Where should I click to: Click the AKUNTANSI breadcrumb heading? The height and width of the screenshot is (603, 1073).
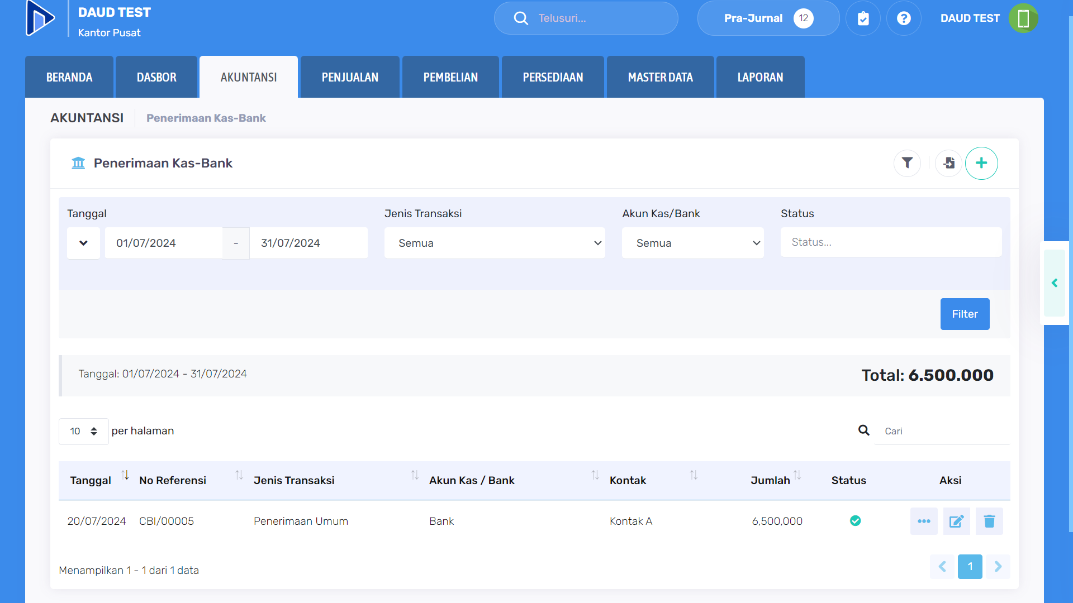pos(87,118)
